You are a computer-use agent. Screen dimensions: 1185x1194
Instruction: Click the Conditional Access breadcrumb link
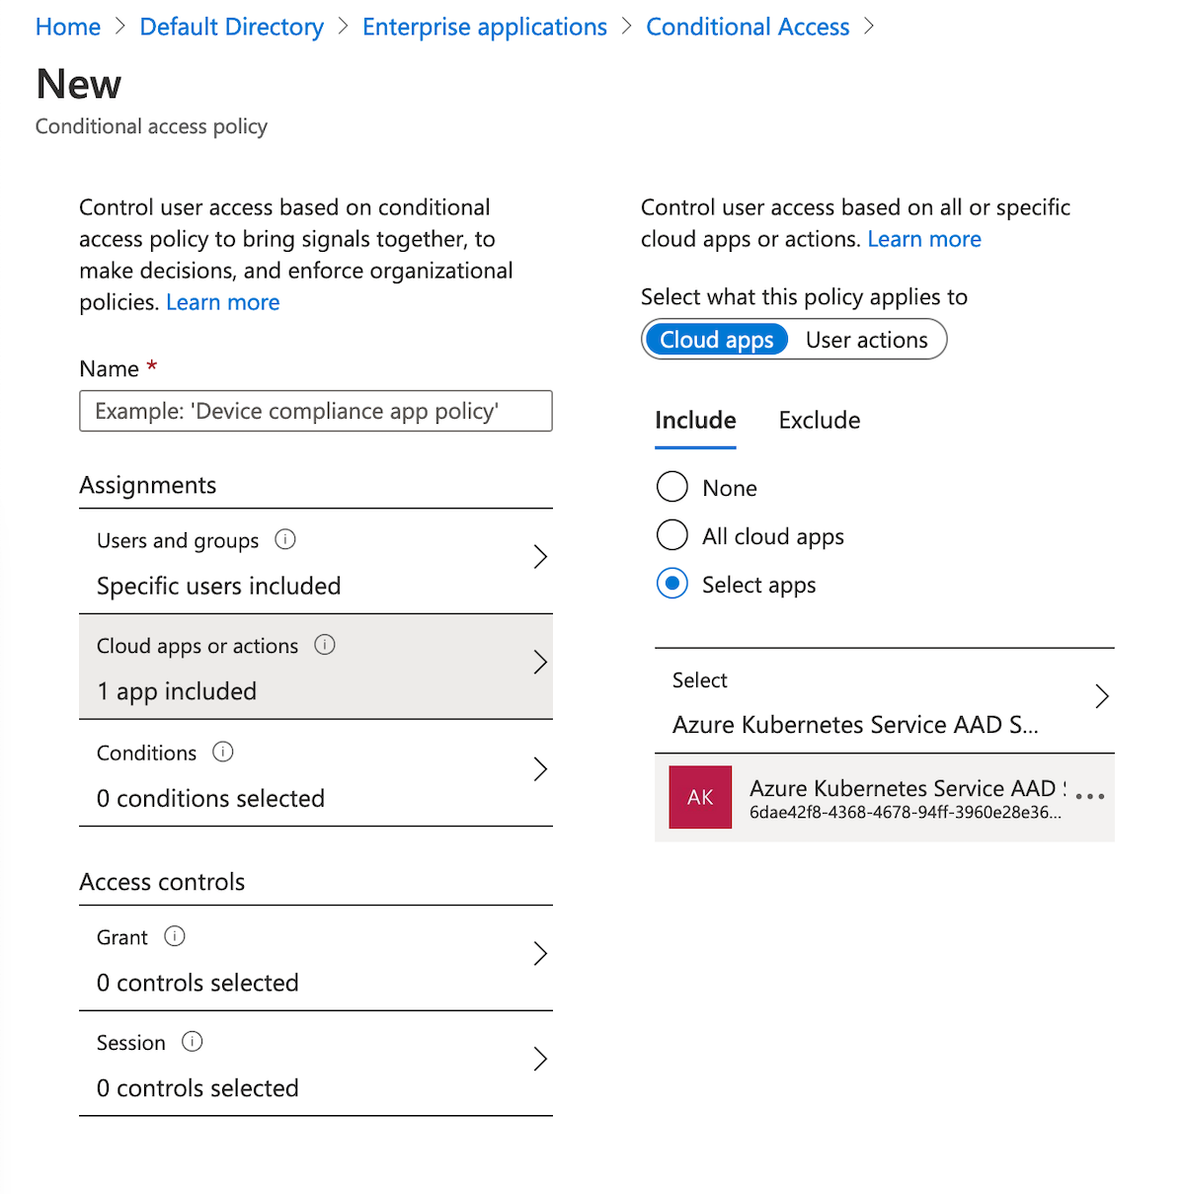coord(748,26)
